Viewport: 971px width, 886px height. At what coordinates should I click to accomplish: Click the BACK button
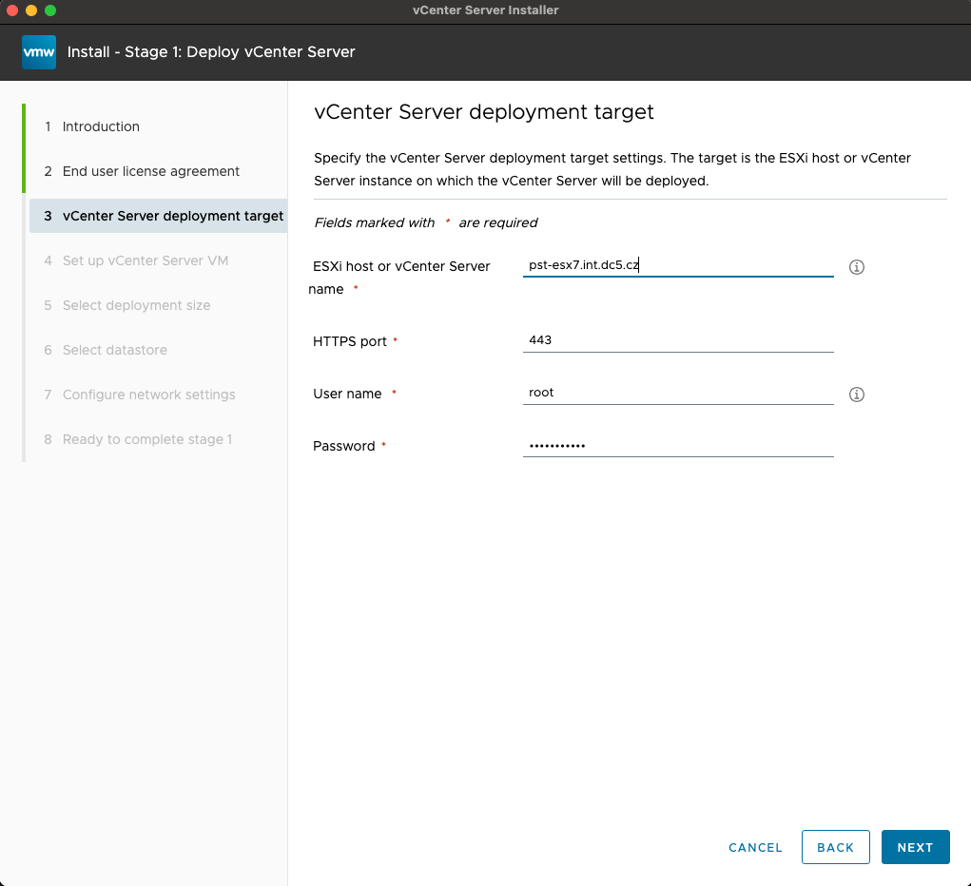835,847
